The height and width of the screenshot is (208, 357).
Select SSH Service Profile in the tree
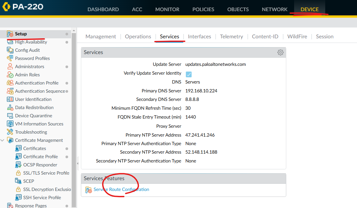42,198
